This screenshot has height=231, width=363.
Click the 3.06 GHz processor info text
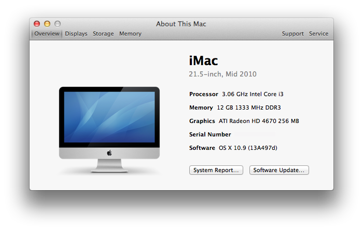pyautogui.click(x=253, y=94)
